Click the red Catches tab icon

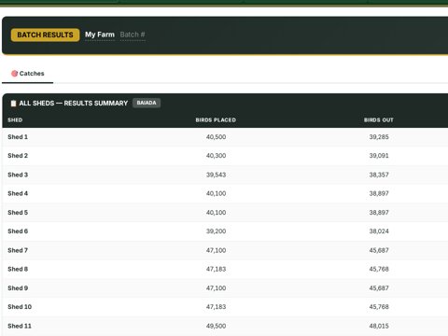click(14, 74)
